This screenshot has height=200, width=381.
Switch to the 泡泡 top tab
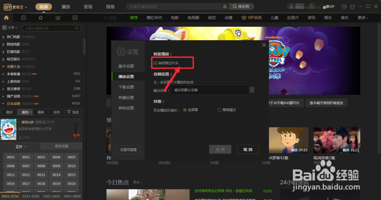click(110, 7)
